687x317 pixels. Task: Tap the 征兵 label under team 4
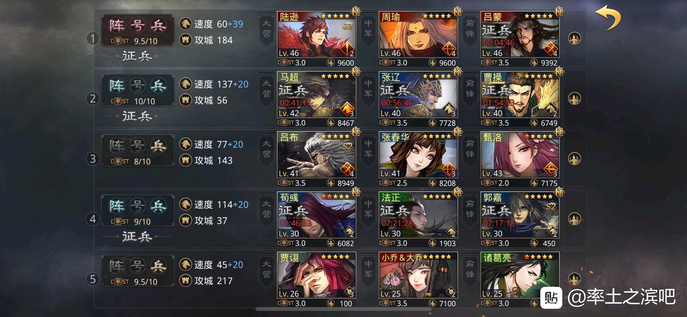(x=137, y=236)
